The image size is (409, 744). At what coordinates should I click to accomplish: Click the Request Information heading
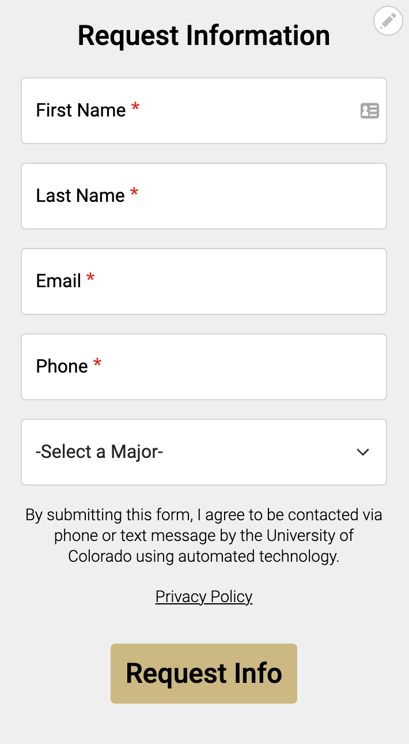204,36
